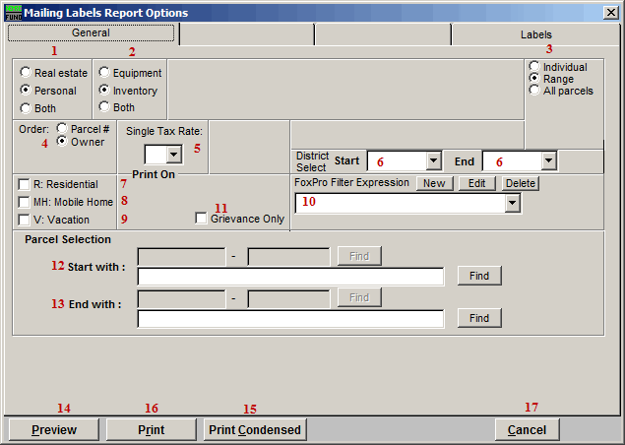Screen dimensions: 625x445
Task: Click the Start with owner name field
Action: 290,277
